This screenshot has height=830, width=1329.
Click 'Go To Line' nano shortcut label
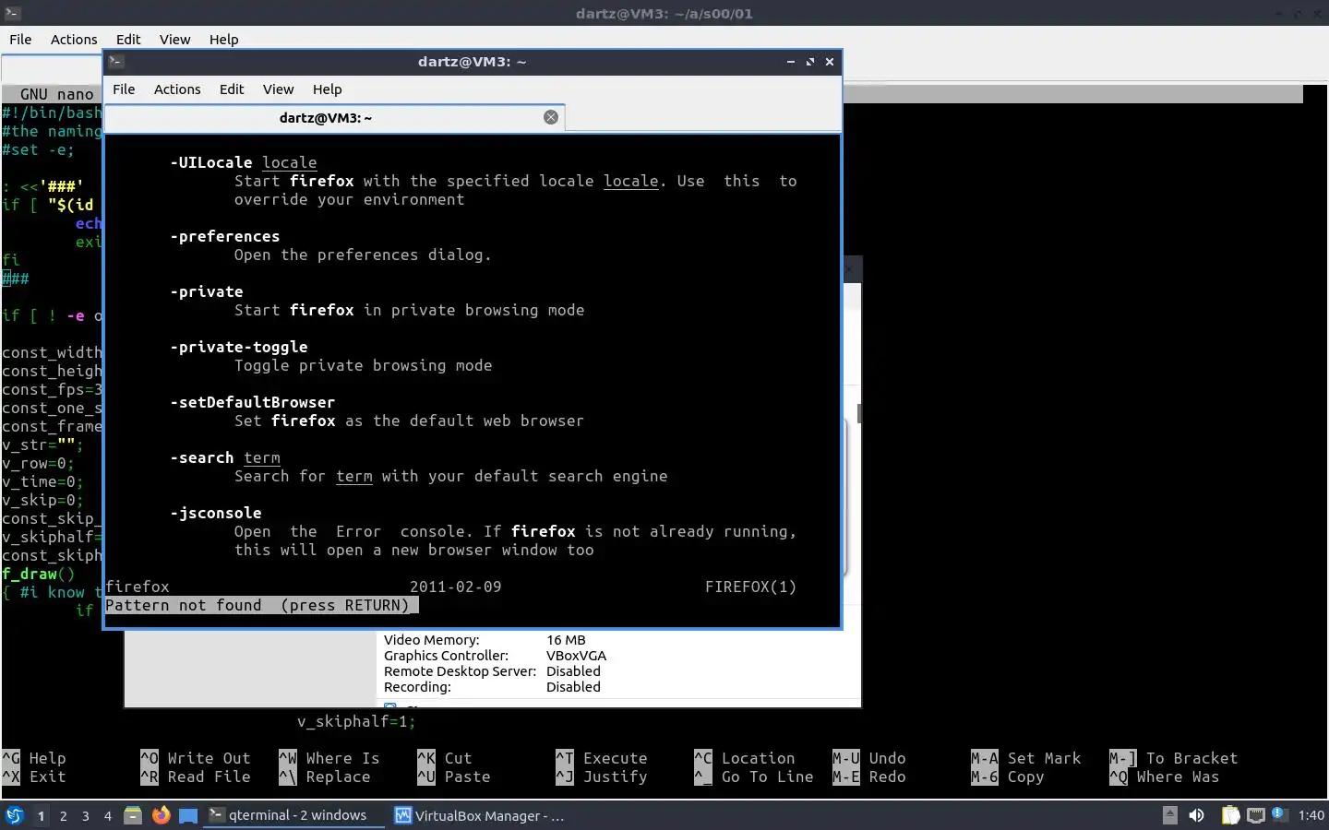click(x=767, y=777)
